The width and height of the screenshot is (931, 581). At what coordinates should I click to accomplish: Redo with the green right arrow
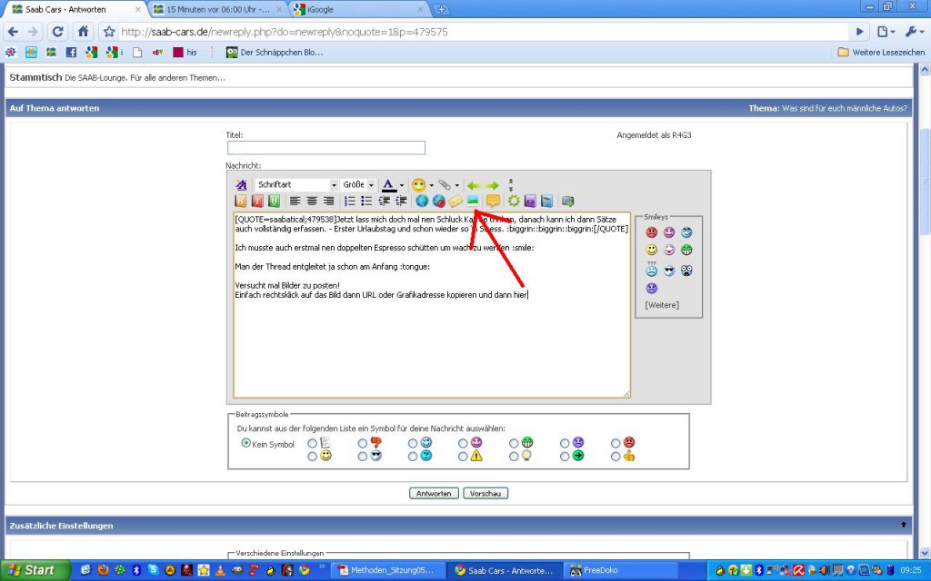(x=492, y=185)
